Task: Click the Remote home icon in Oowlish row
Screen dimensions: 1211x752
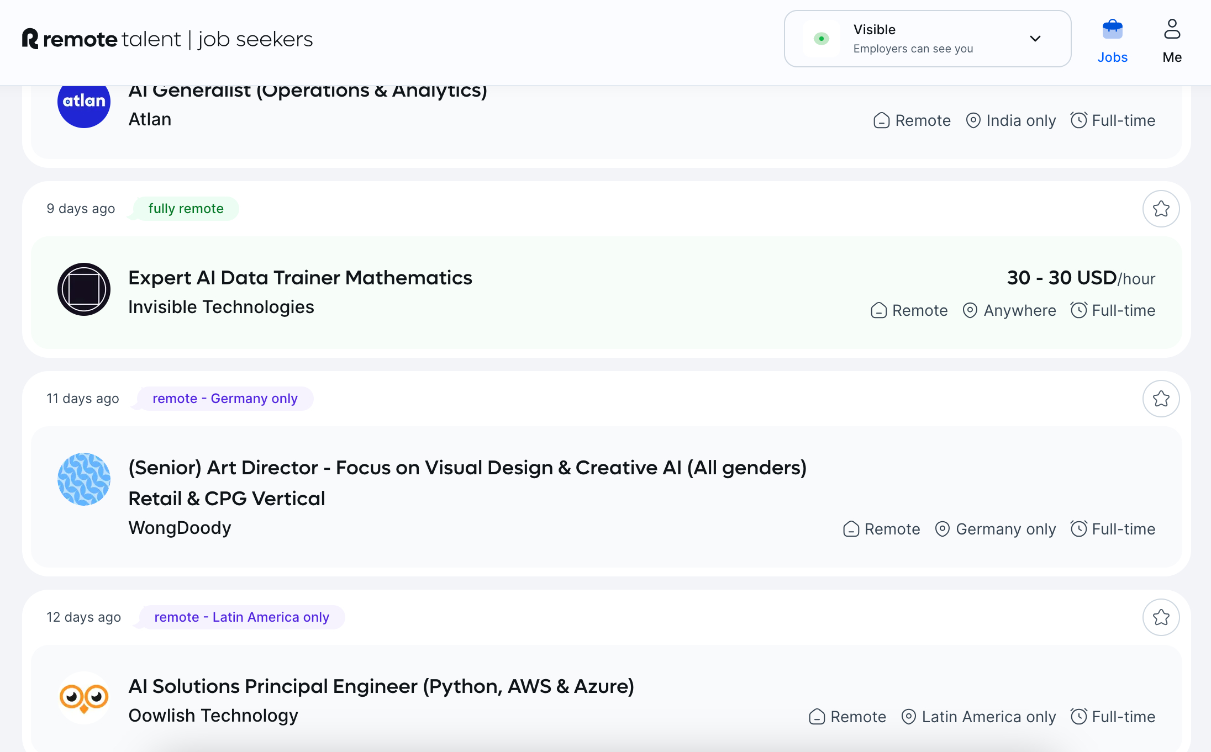Action: pyautogui.click(x=817, y=717)
